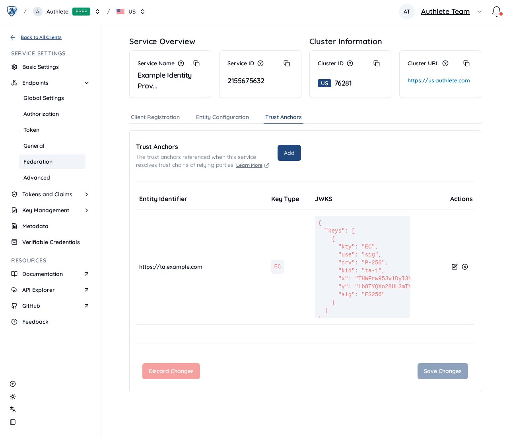Show help for Service Name
This screenshot has height=438, width=509.
[x=181, y=63]
